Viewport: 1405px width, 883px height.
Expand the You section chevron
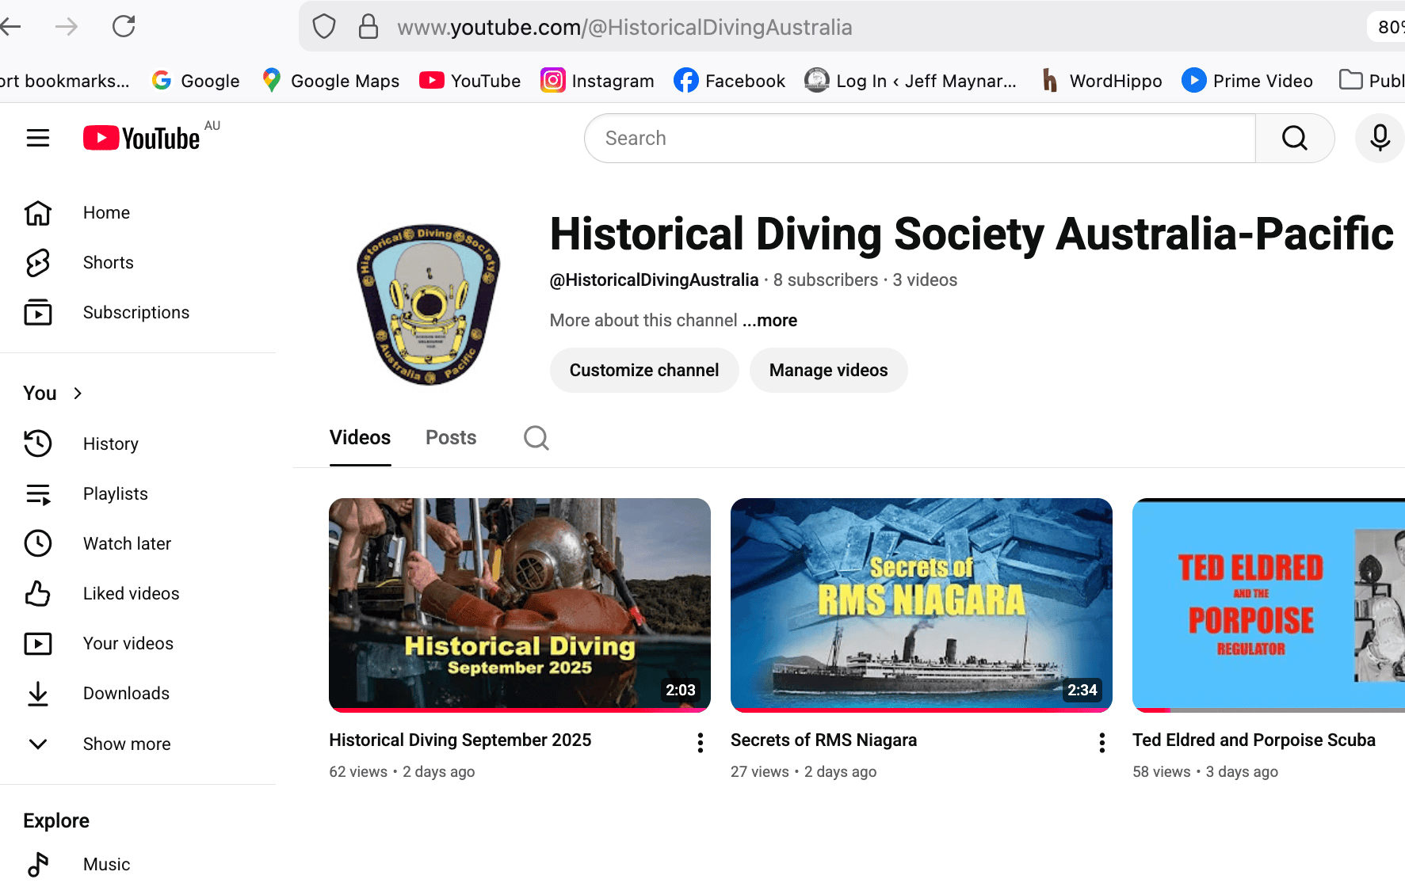(x=78, y=394)
